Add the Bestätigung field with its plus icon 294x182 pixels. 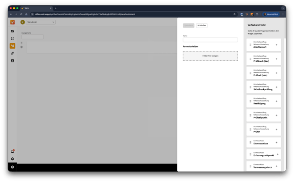[x=276, y=101]
